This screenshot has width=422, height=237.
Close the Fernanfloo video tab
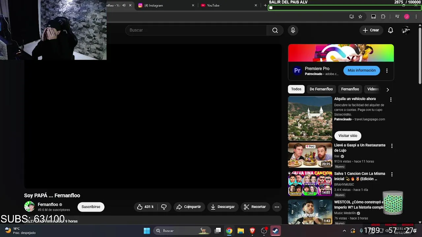(x=130, y=5)
